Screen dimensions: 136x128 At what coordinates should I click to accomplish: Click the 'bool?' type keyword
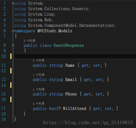[55, 109]
